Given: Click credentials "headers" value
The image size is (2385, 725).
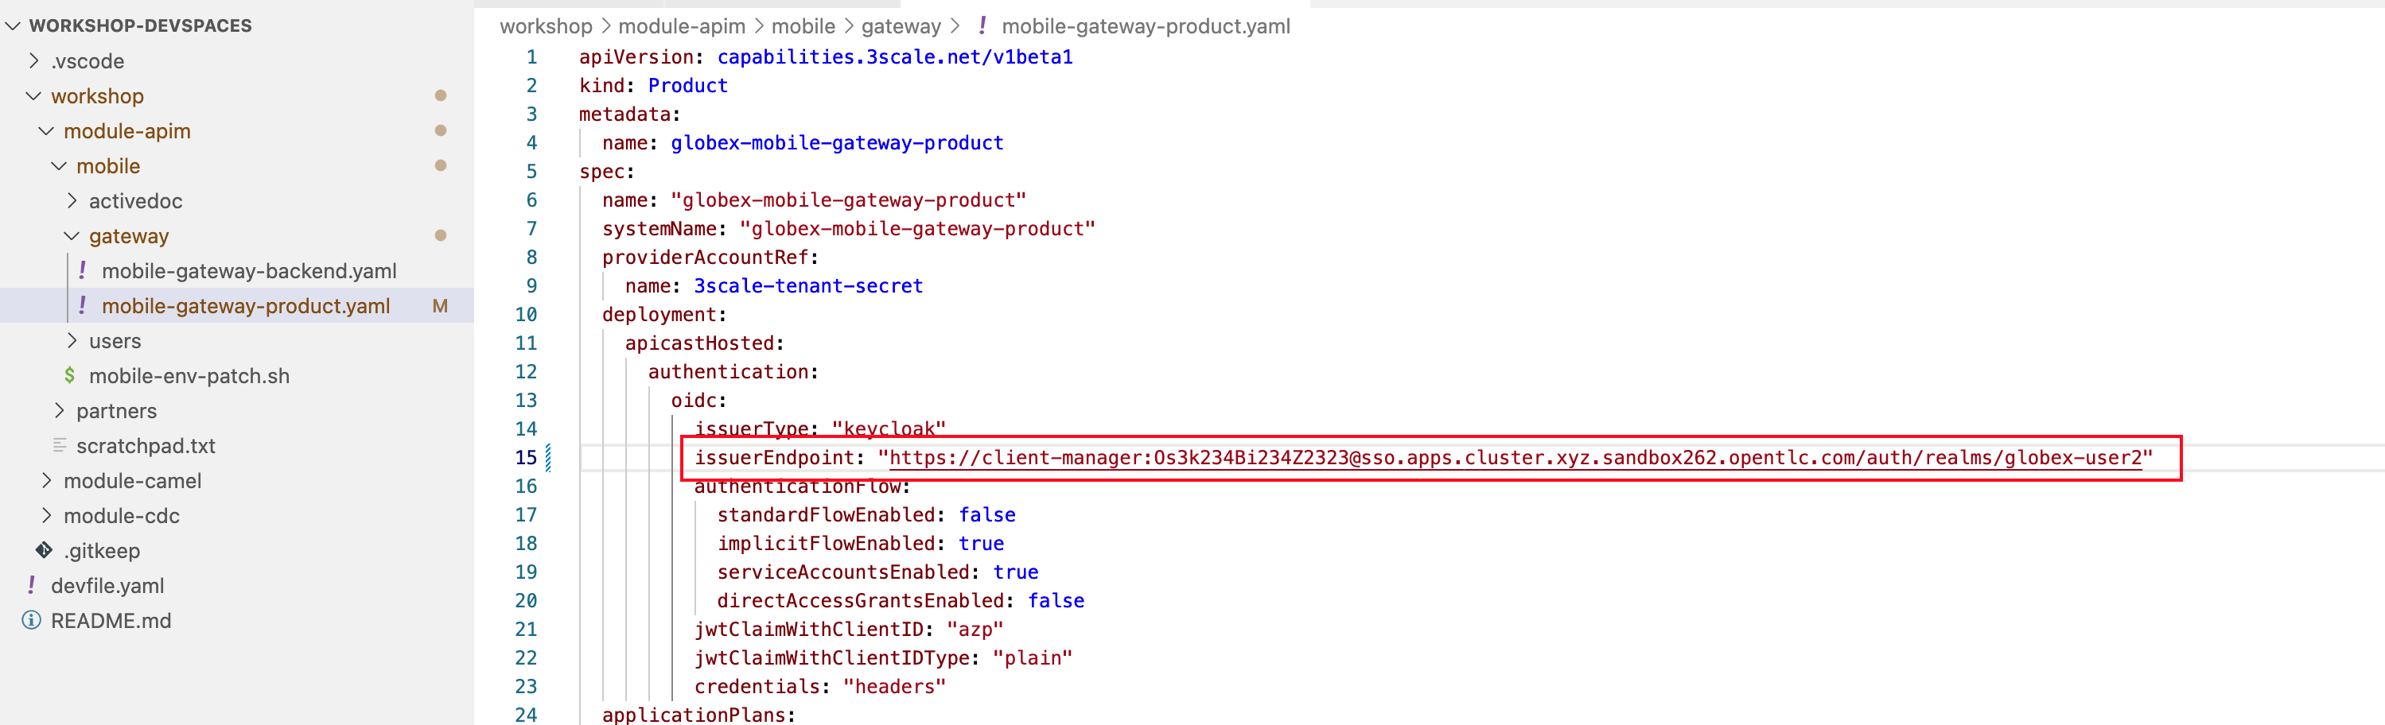Looking at the screenshot, I should (894, 687).
